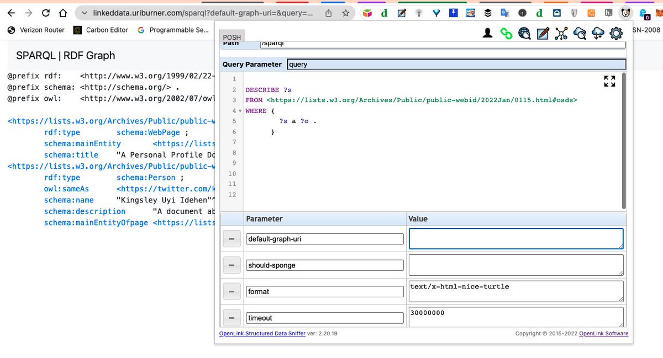The height and width of the screenshot is (358, 663).
Task: Open the network graph nodes icon
Action: pos(561,34)
